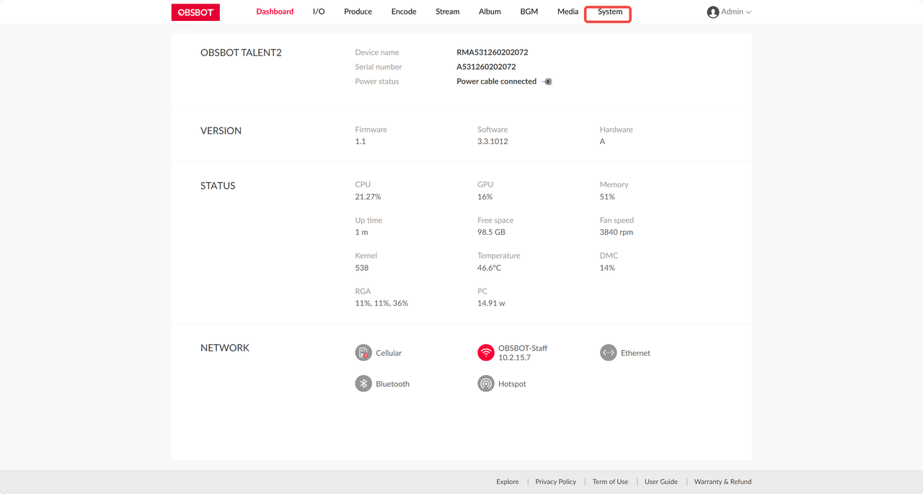Click the Power cable connected status
Image resolution: width=923 pixels, height=494 pixels.
click(x=496, y=81)
